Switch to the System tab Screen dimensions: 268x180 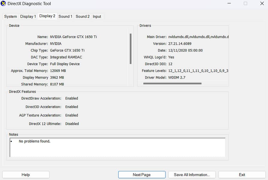coord(10,16)
